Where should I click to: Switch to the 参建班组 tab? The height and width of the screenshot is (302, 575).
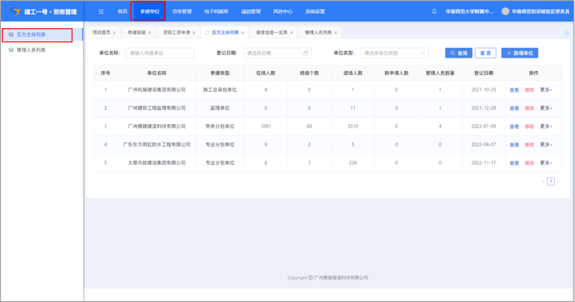pos(136,33)
